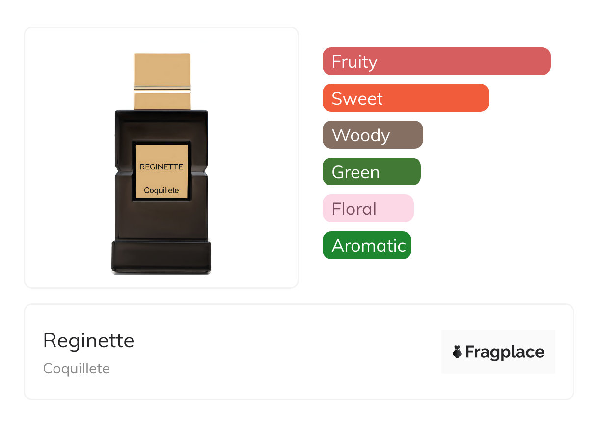Click the Fragplace wordmark text
The height and width of the screenshot is (424, 598).
point(505,352)
